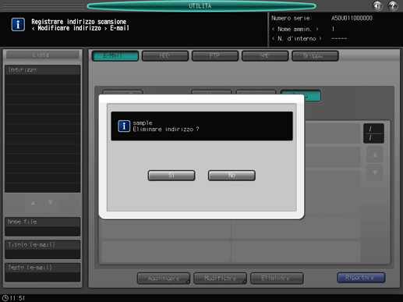Click the page counter indicator
The height and width of the screenshot is (302, 403).
point(373,133)
